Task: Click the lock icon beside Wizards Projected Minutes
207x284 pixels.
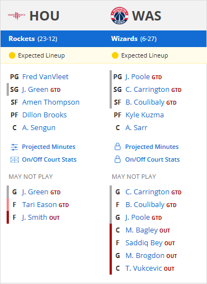Action: click(x=117, y=147)
